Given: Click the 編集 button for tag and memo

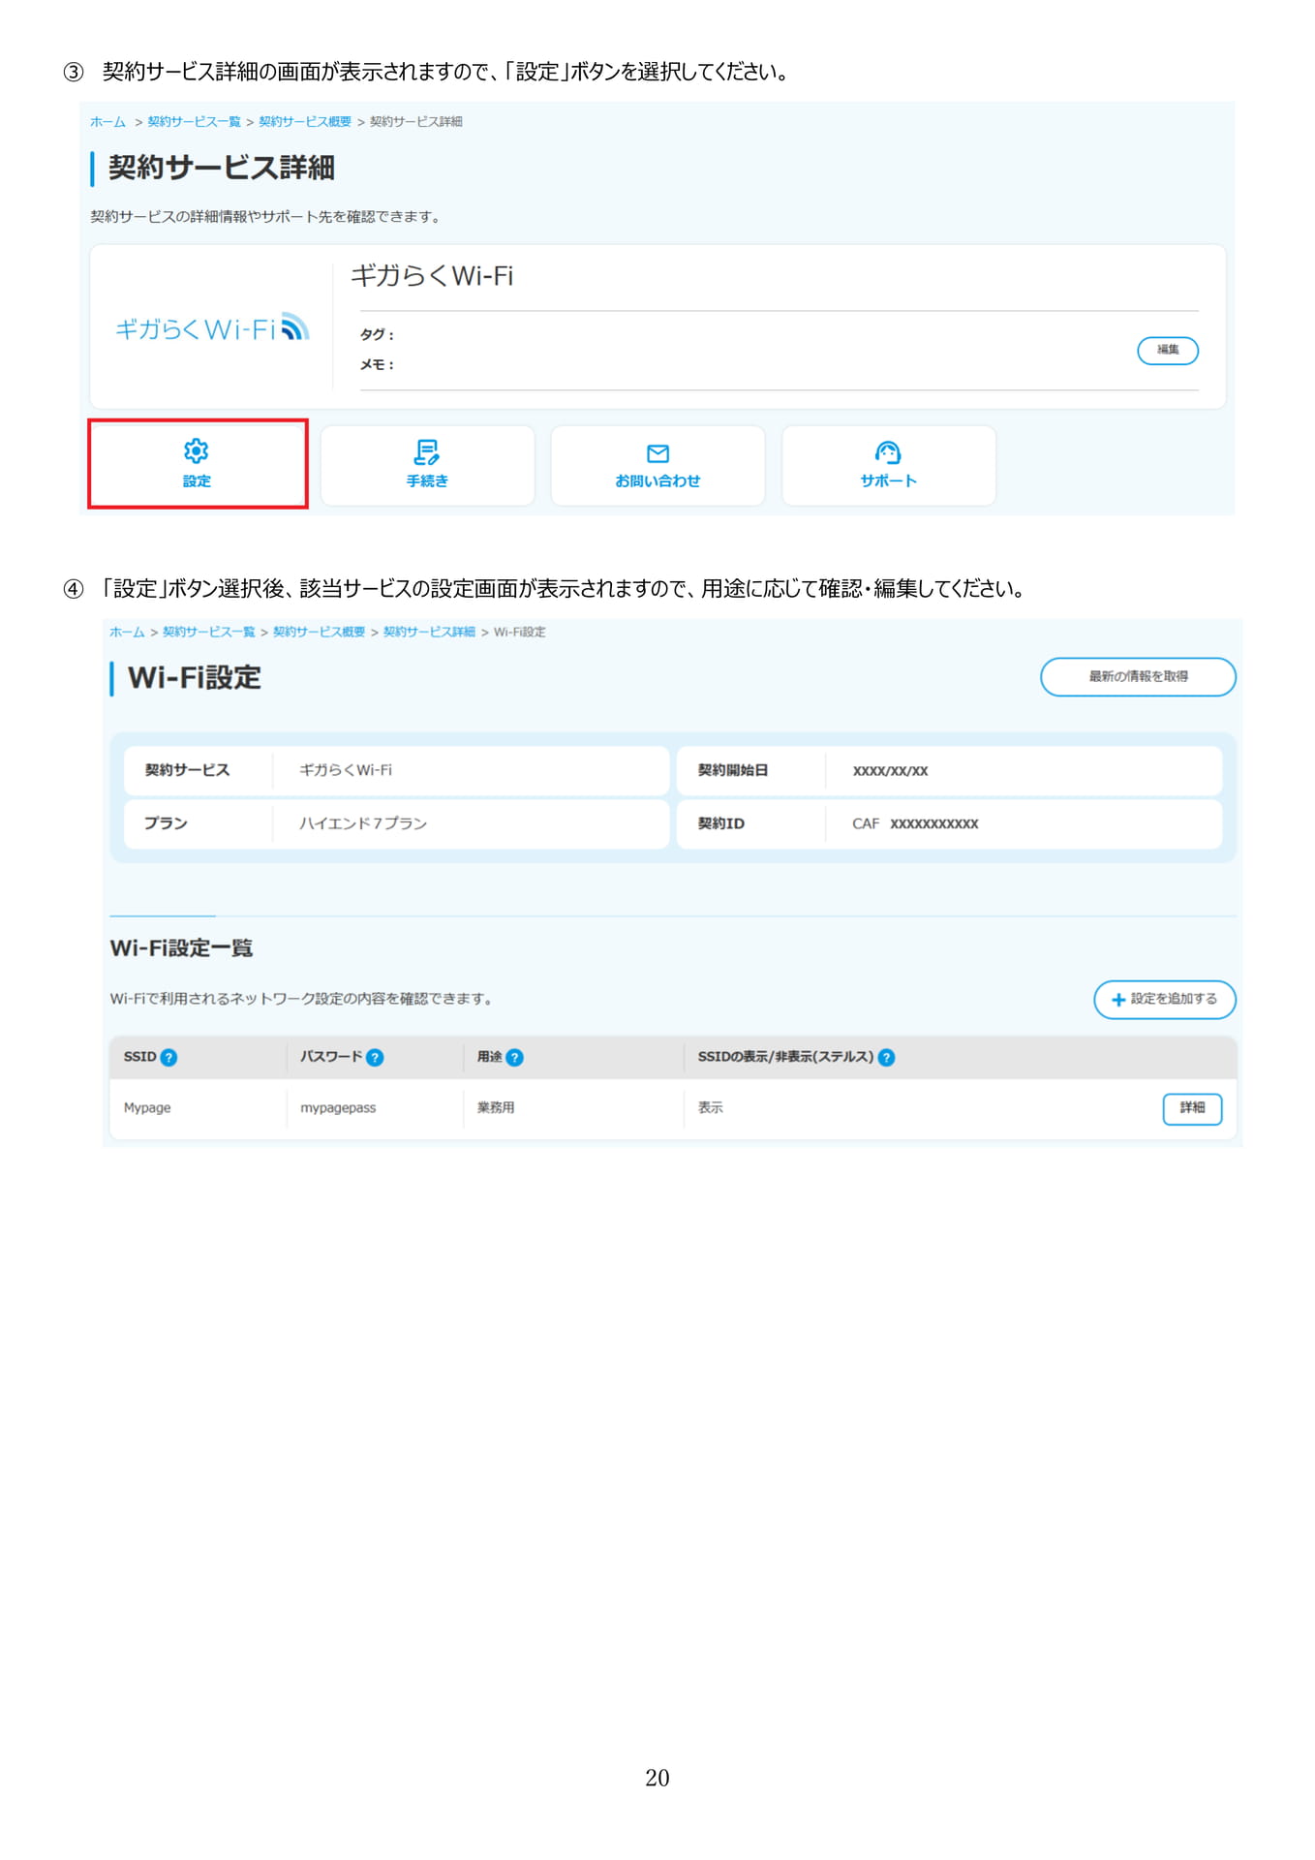Looking at the screenshot, I should coord(1168,350).
